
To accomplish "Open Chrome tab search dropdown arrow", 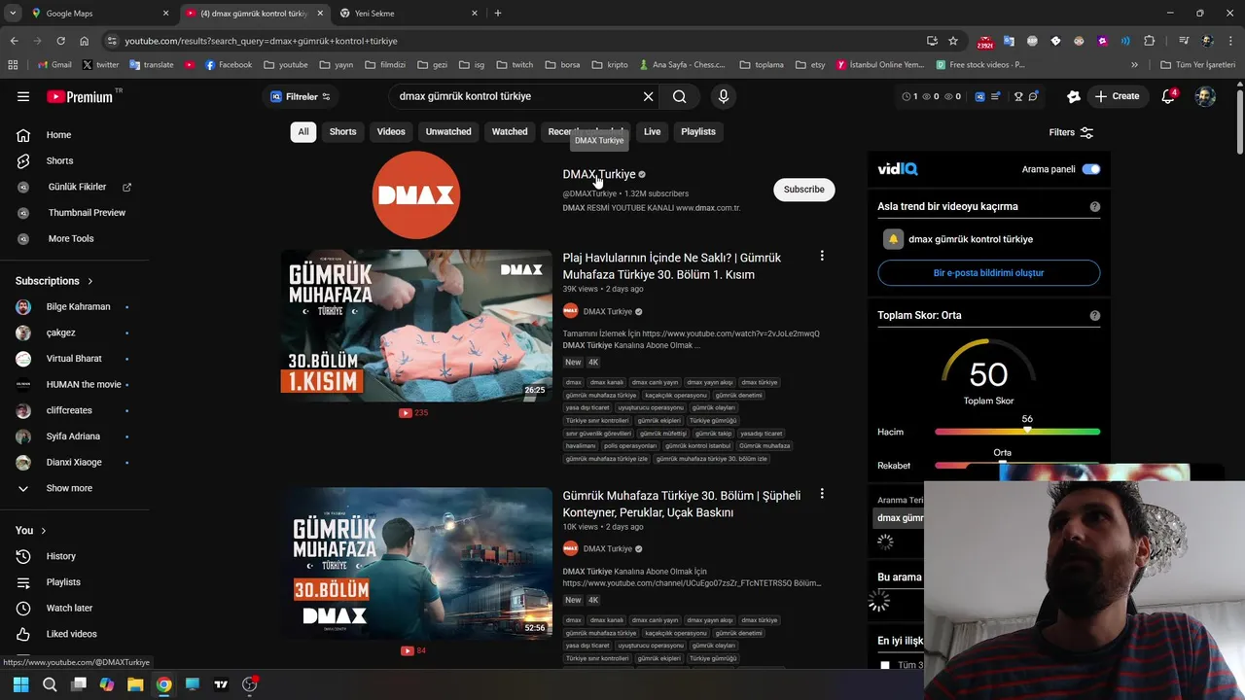I will click(x=13, y=14).
